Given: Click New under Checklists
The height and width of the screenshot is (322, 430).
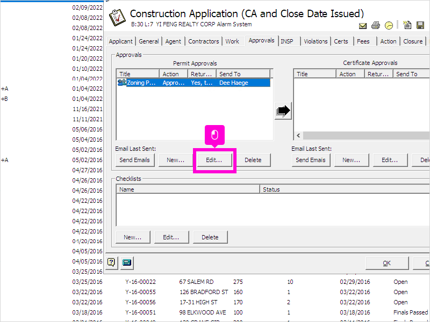Looking at the screenshot, I should pos(133,237).
